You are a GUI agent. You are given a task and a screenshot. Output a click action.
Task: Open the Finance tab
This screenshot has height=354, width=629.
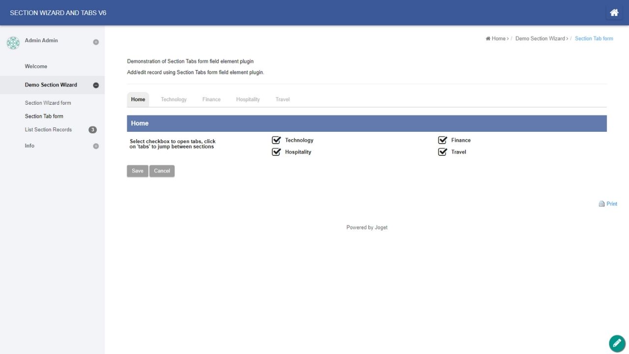tap(211, 99)
